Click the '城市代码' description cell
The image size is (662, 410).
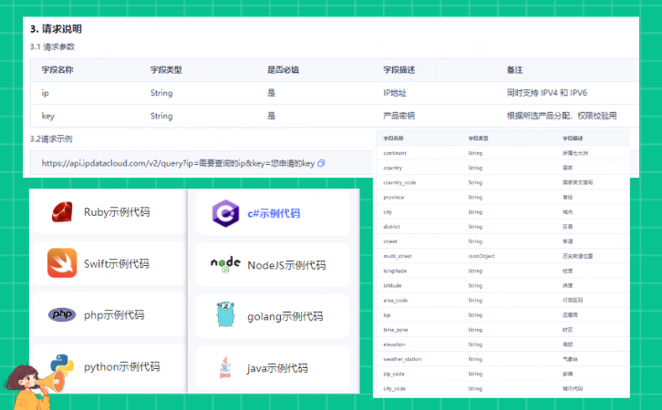pyautogui.click(x=573, y=389)
